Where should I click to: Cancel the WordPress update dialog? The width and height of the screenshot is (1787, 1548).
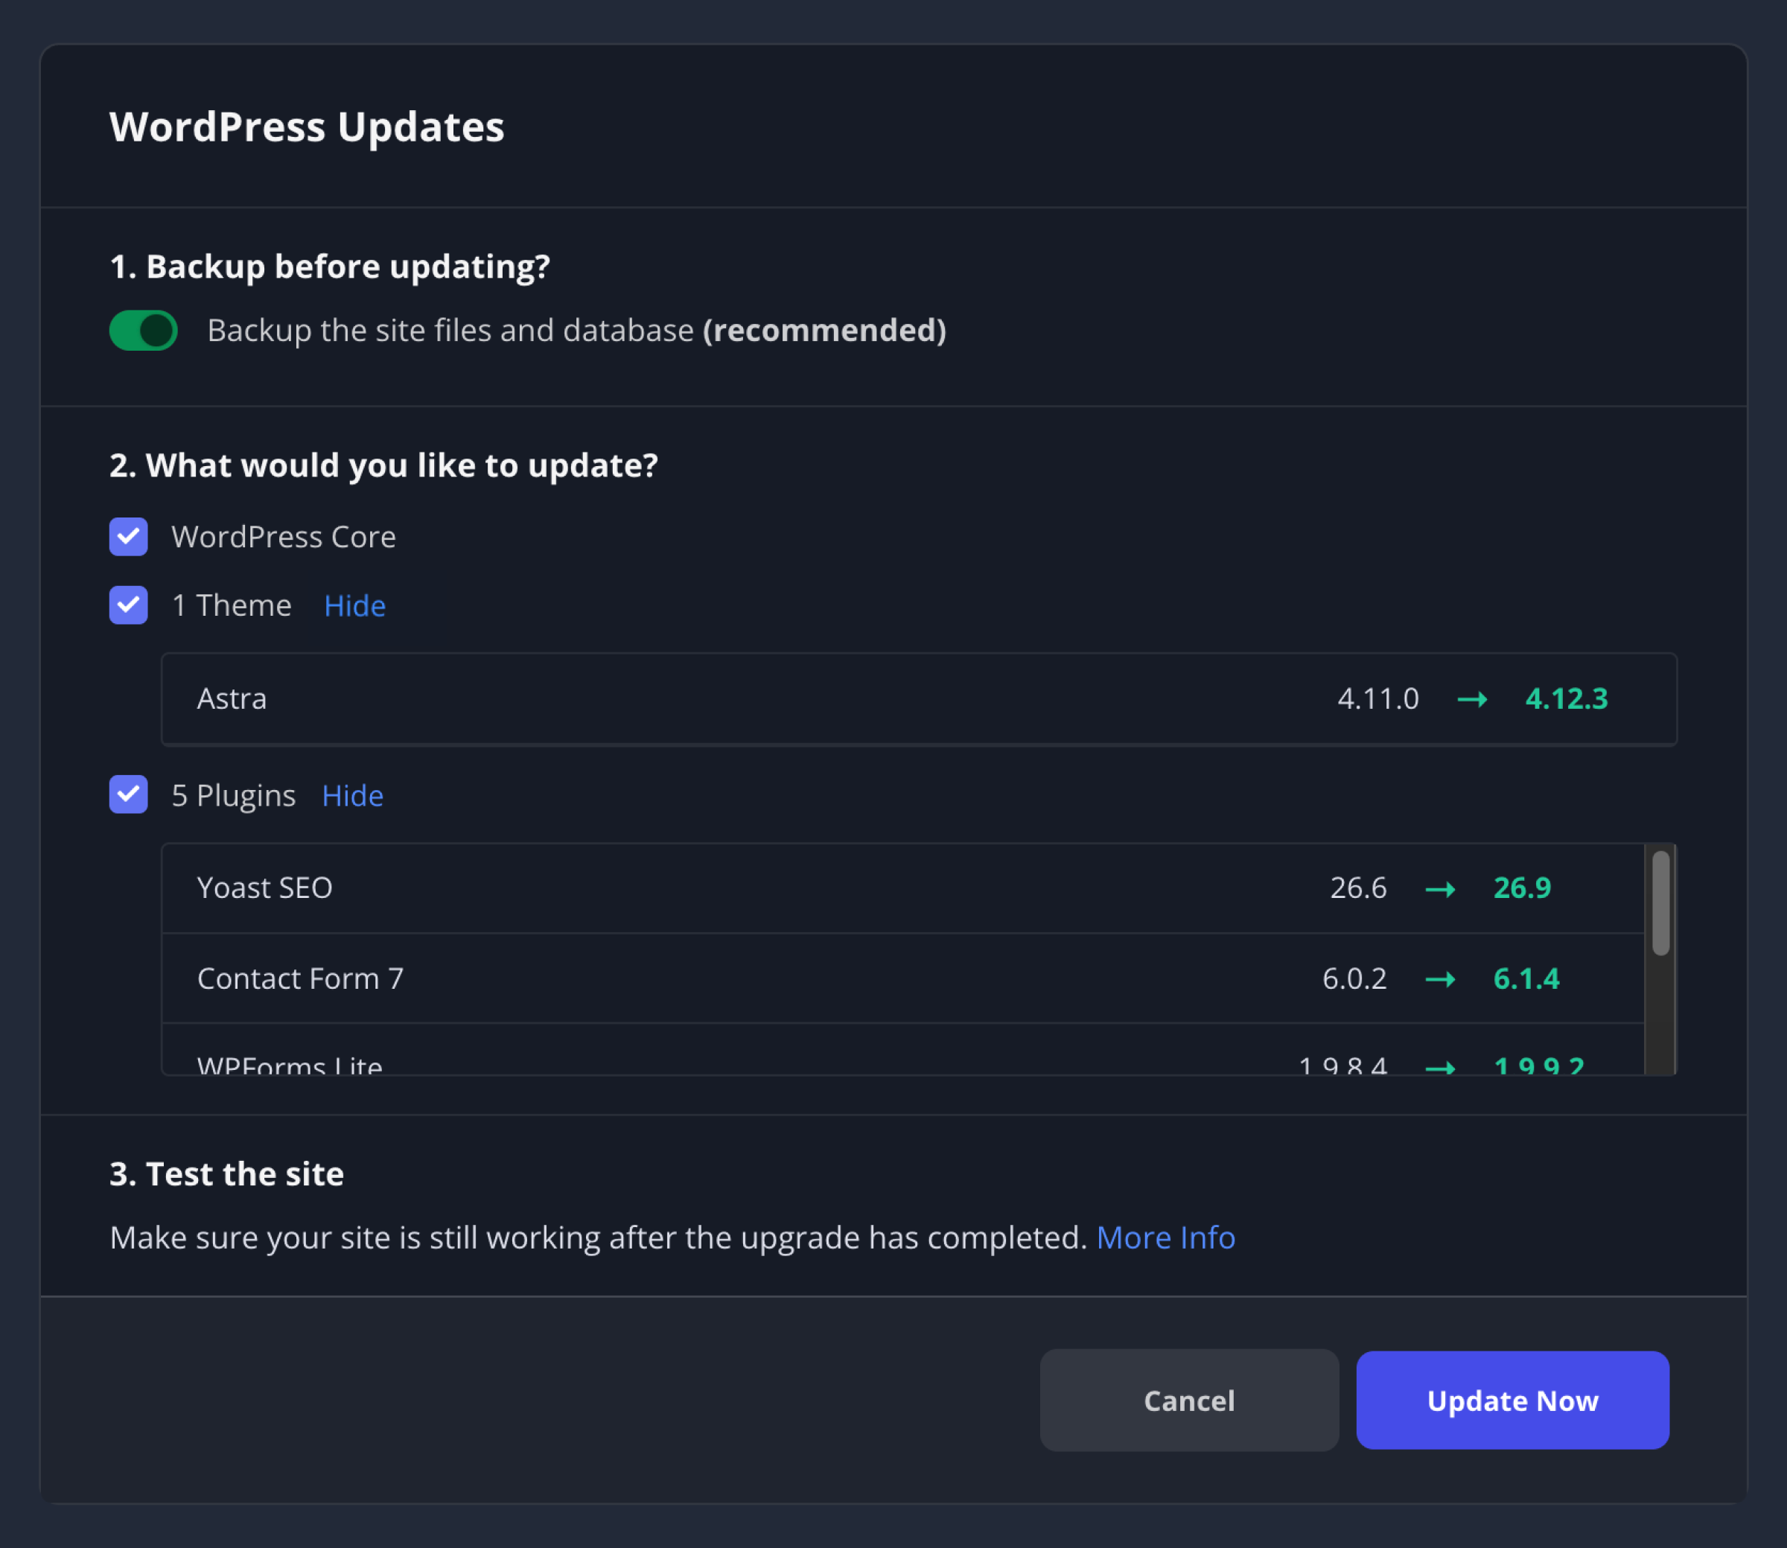(x=1188, y=1401)
